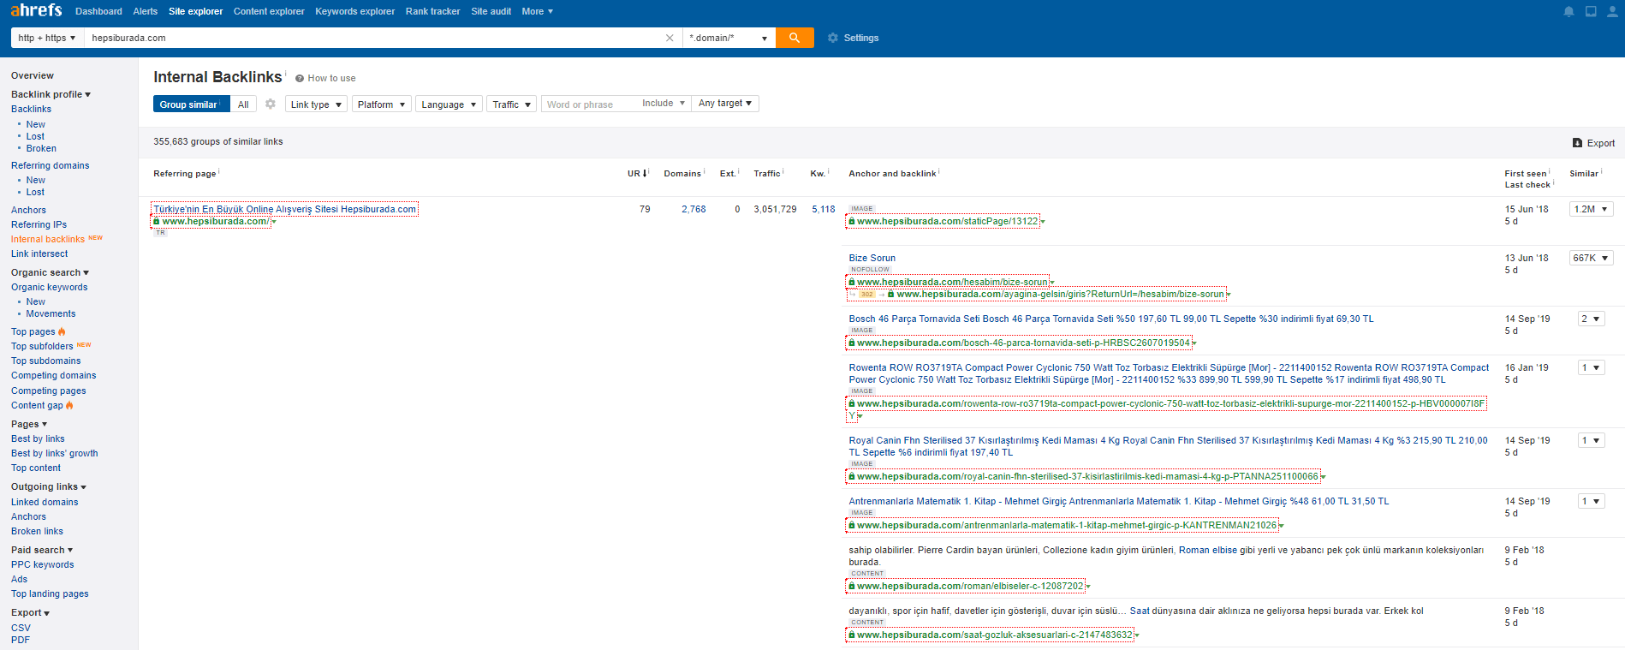Click the Ahrefs logo

(36, 10)
